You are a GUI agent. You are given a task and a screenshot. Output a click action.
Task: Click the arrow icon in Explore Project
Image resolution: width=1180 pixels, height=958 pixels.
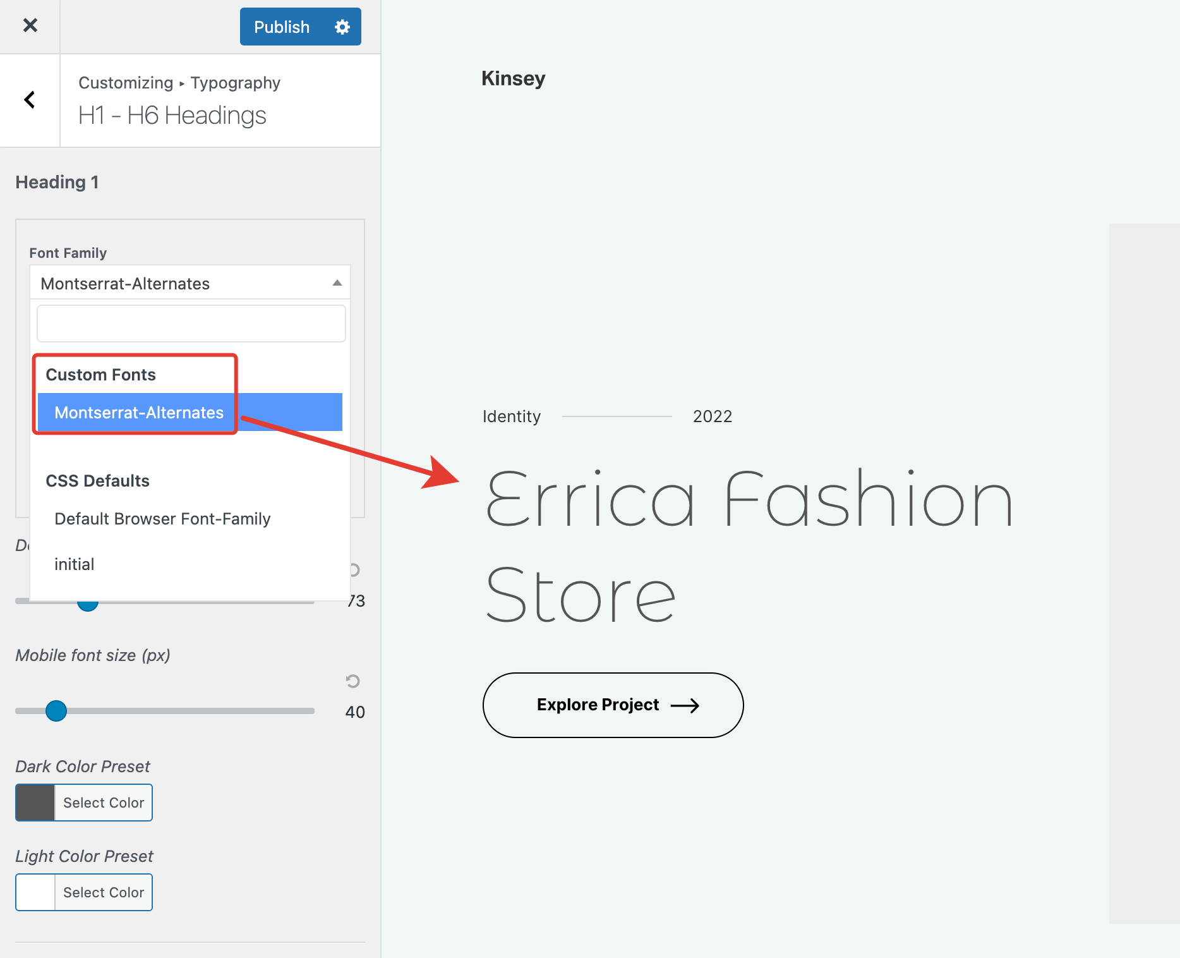coord(685,705)
